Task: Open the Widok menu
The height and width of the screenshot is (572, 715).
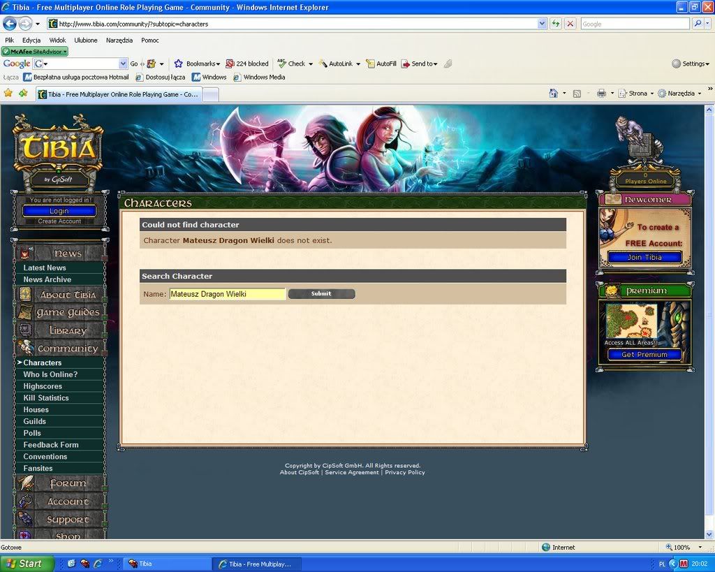Action: click(x=57, y=40)
